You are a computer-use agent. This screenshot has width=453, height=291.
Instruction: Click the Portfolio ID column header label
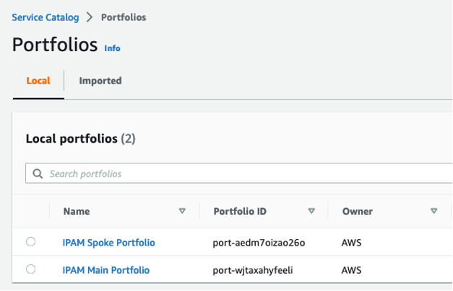[x=240, y=211]
